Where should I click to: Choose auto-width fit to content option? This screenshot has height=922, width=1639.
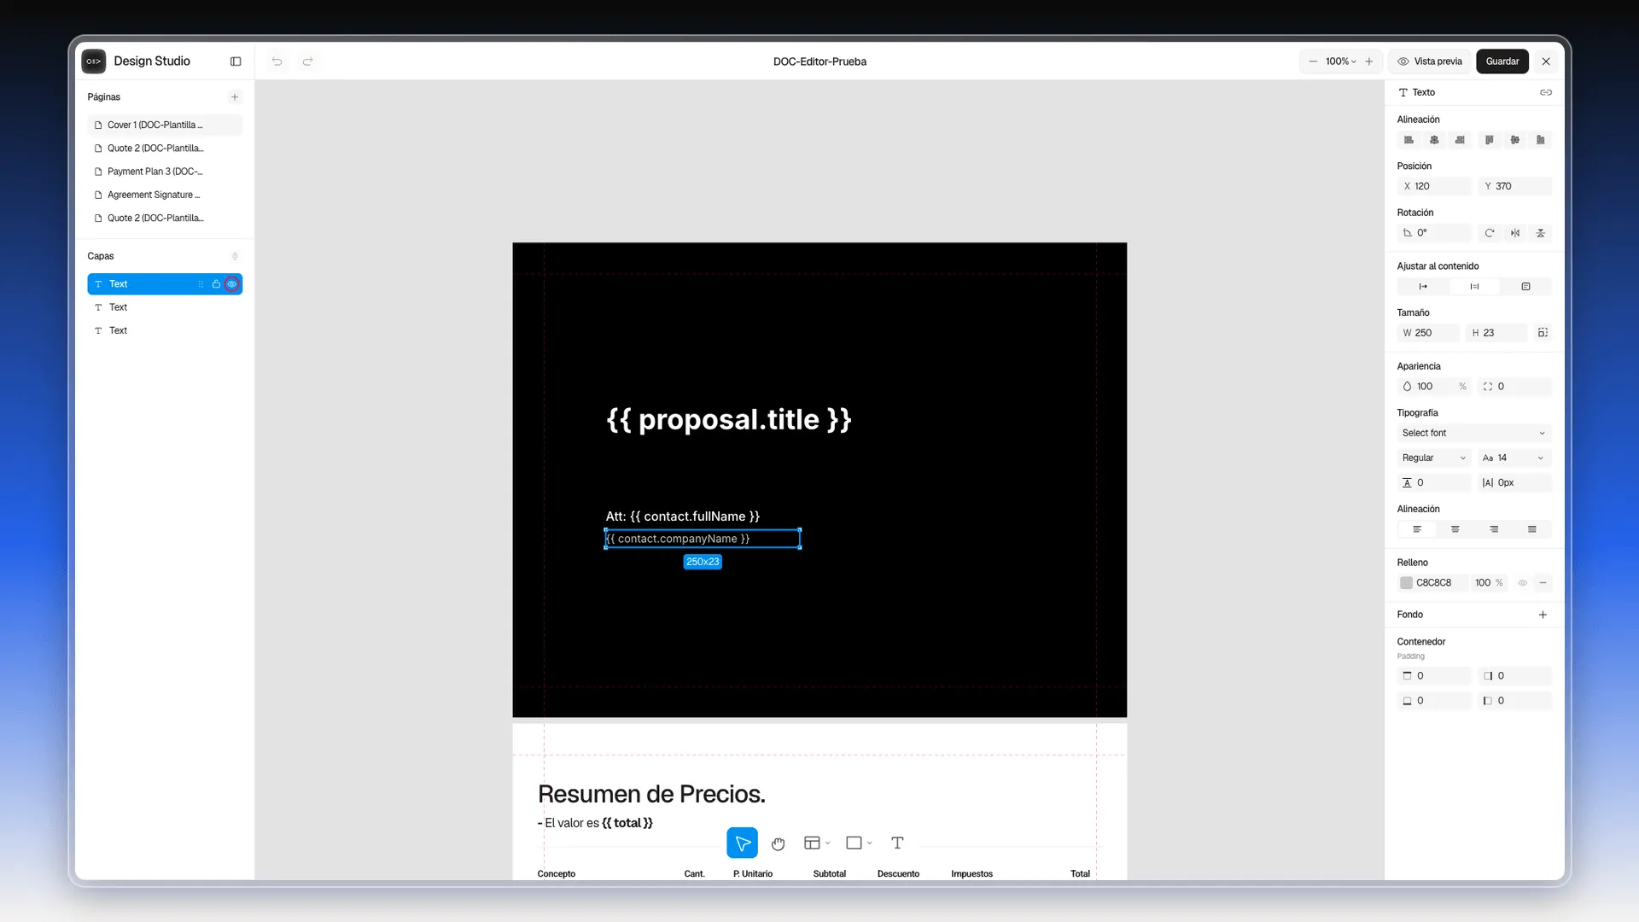(x=1423, y=287)
